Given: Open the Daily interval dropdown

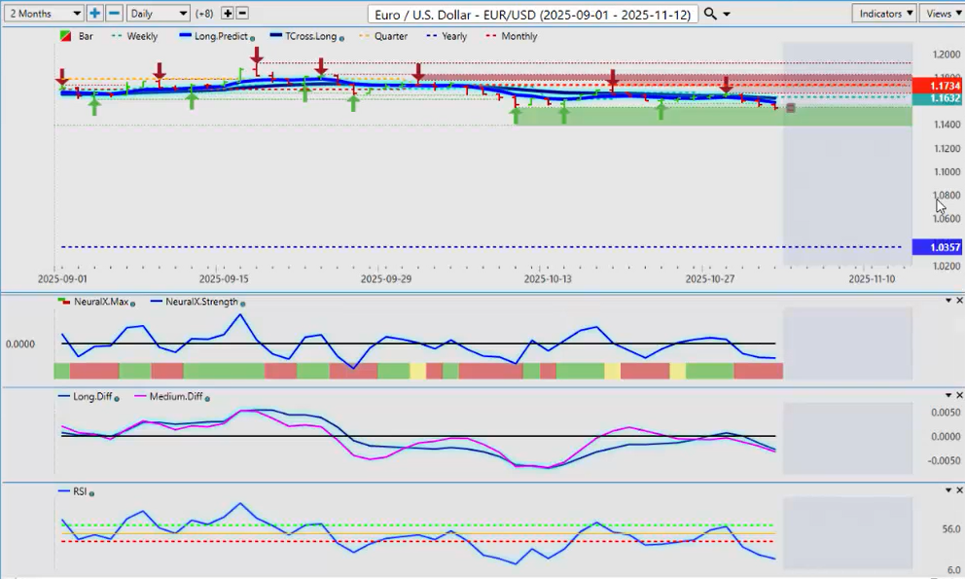Looking at the screenshot, I should [x=158, y=14].
